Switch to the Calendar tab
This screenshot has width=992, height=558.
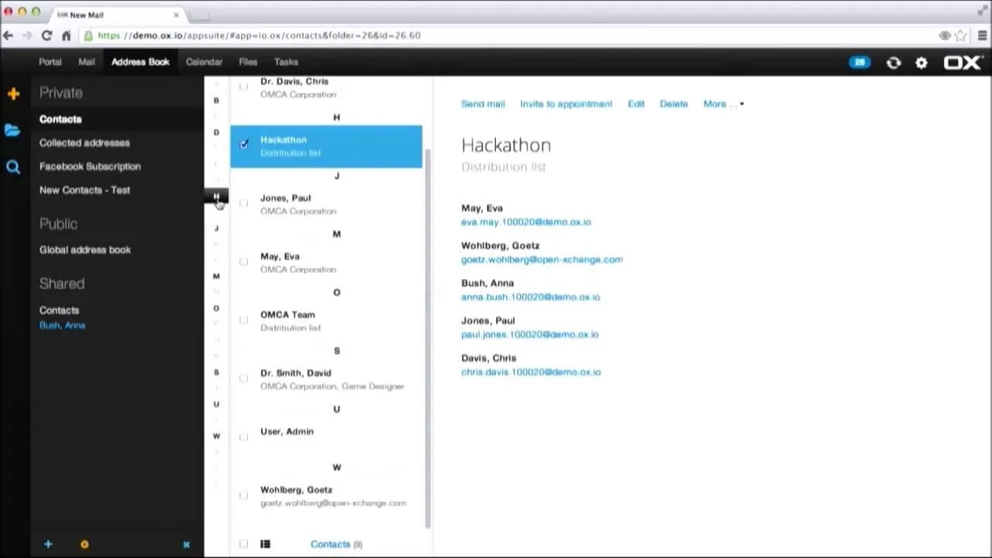tap(204, 62)
